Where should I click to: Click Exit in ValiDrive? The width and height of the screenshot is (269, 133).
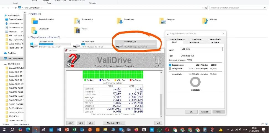click(158, 123)
